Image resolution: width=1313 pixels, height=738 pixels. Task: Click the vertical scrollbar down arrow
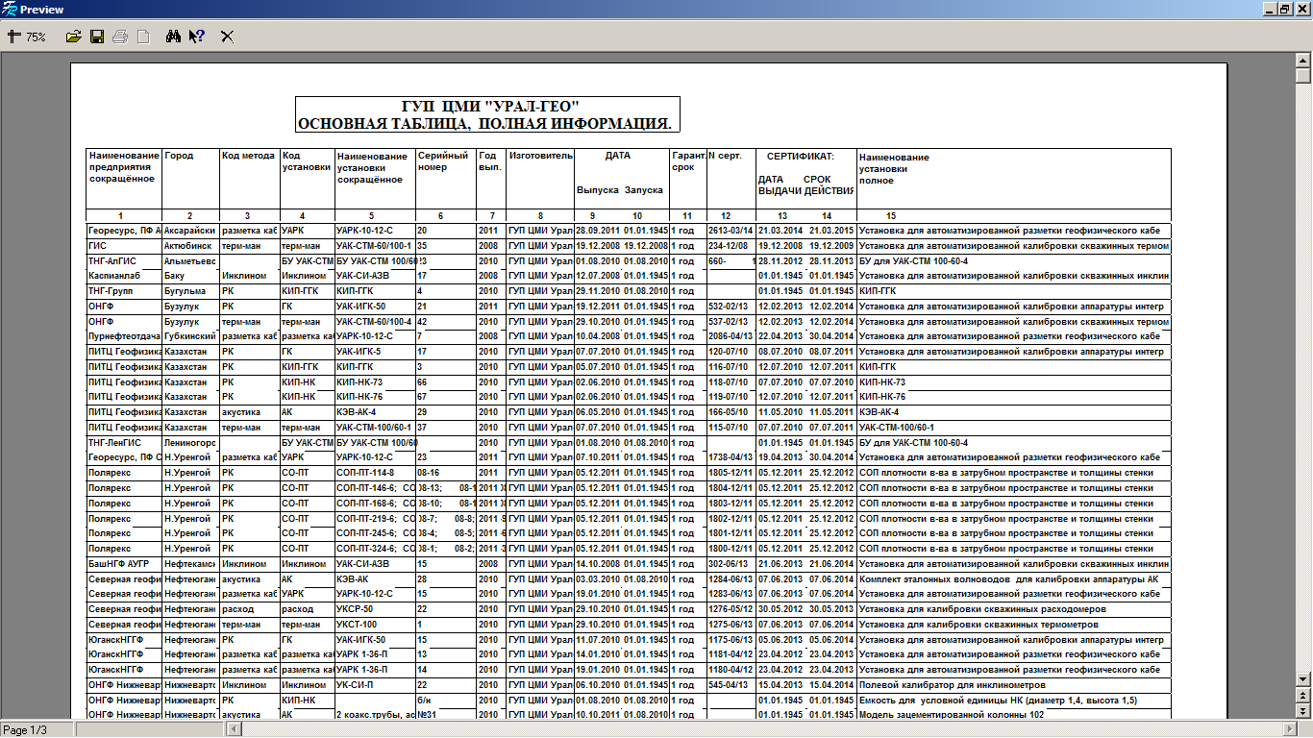click(1302, 678)
